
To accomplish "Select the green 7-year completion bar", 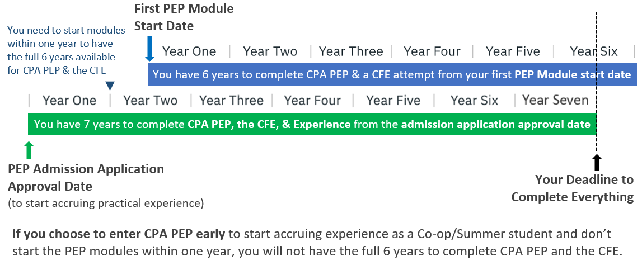I will coord(312,124).
